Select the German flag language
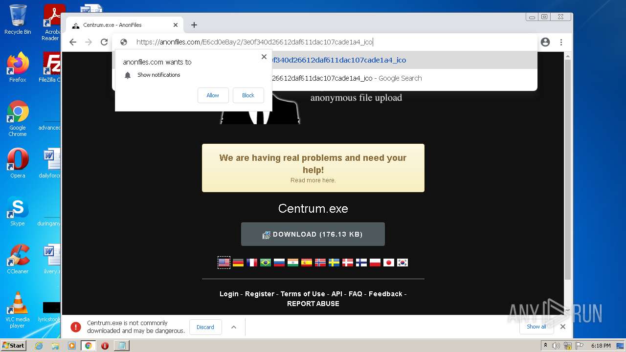This screenshot has width=626, height=352. (238, 263)
